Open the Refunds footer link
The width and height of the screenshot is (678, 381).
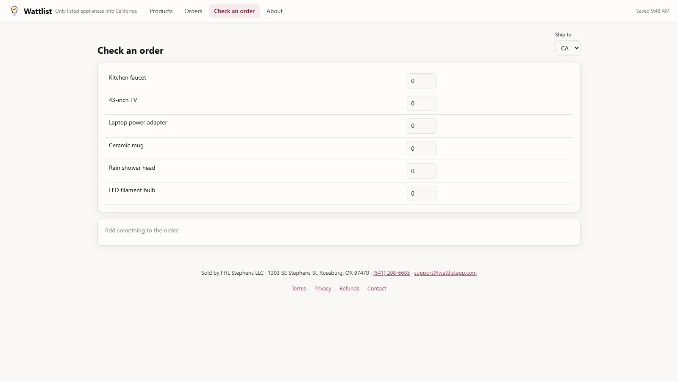pos(349,289)
